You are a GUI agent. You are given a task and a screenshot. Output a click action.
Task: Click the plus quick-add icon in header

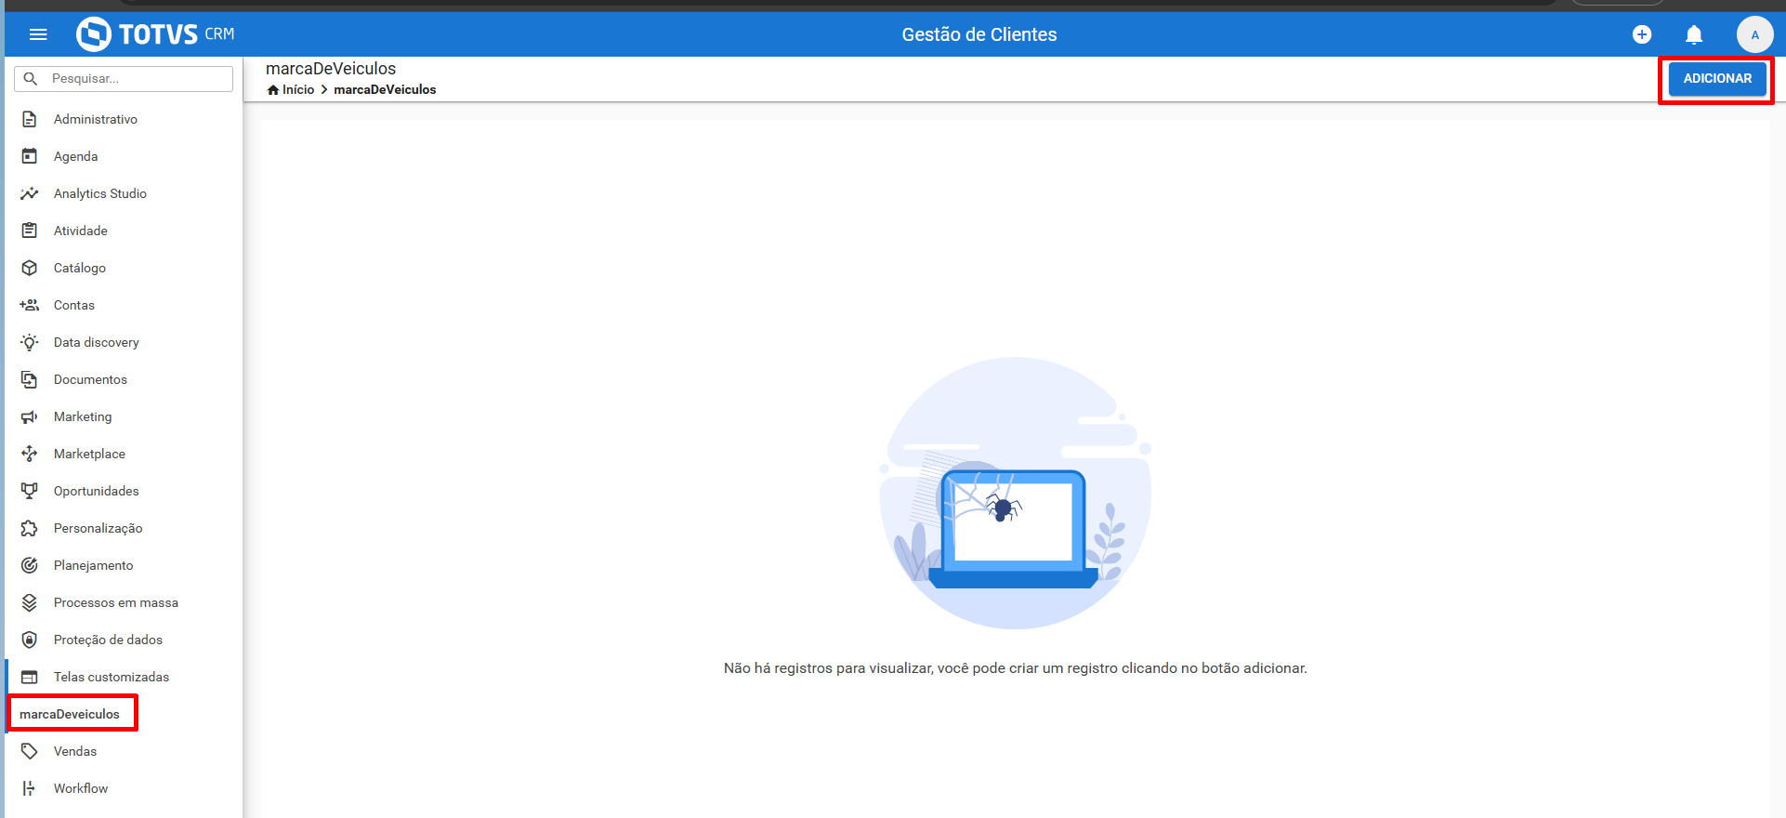pos(1642,34)
